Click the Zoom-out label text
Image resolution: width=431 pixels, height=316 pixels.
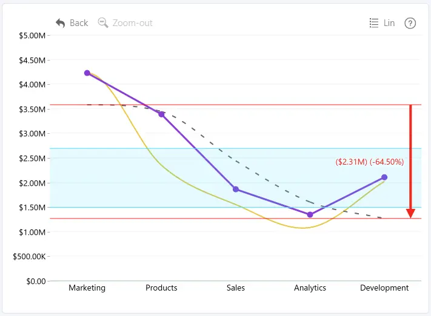click(133, 23)
